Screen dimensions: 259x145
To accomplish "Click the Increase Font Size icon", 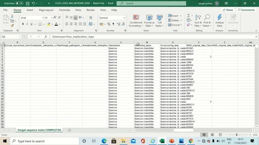I will coord(55,17).
